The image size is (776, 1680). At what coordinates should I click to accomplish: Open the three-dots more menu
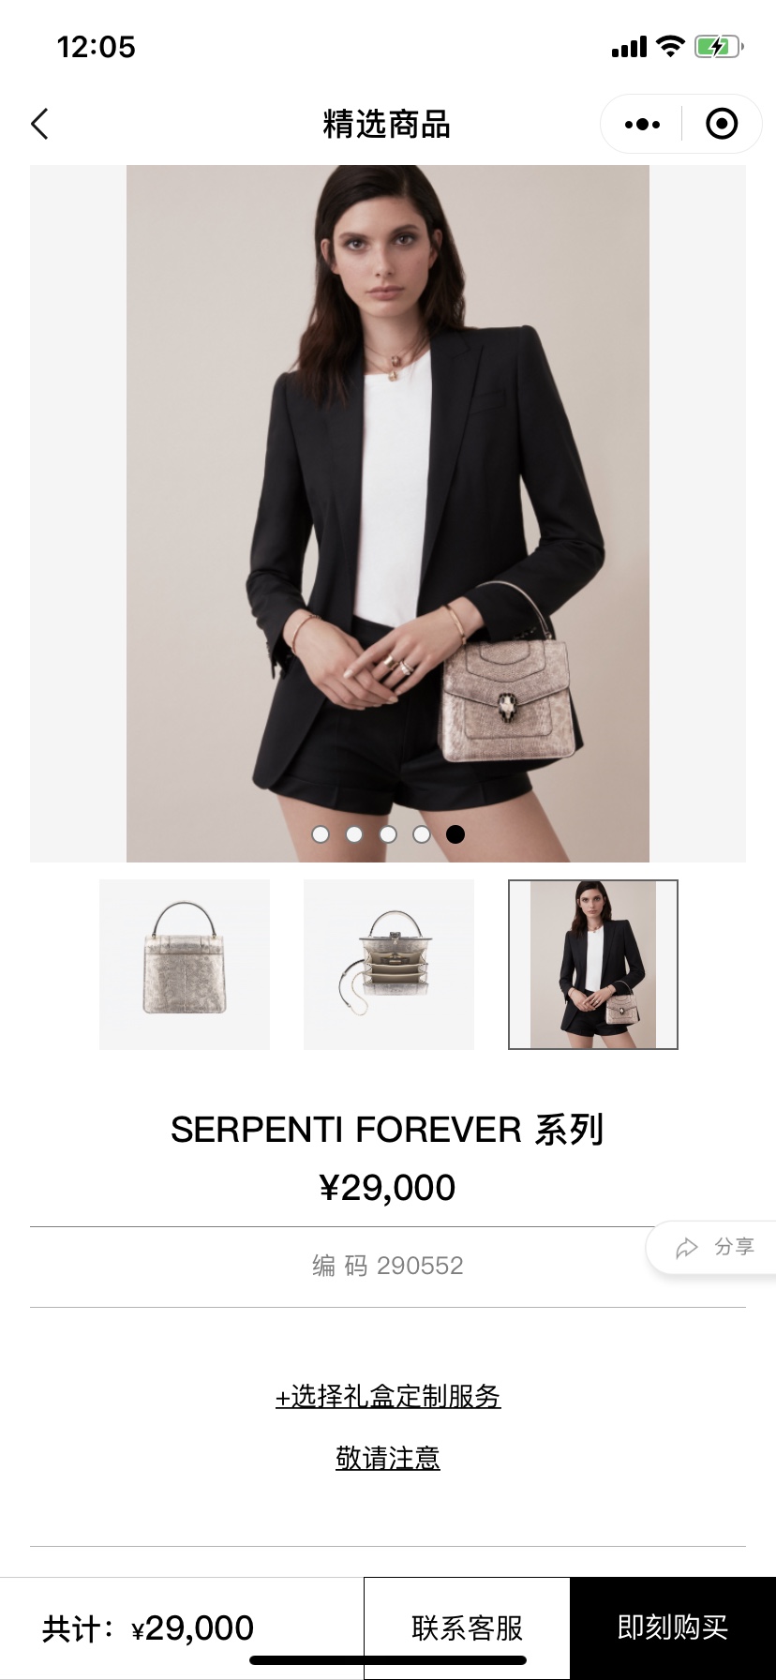pos(642,124)
